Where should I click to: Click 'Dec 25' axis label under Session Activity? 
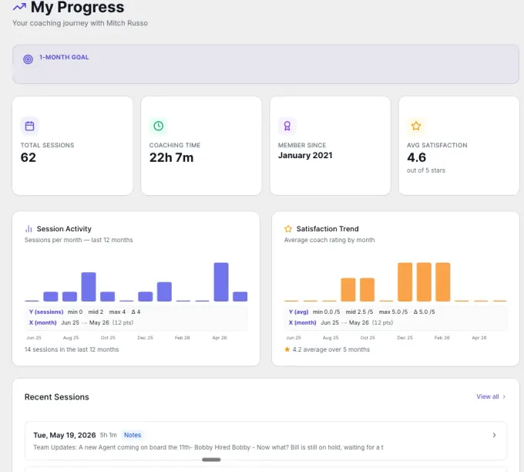pyautogui.click(x=145, y=338)
